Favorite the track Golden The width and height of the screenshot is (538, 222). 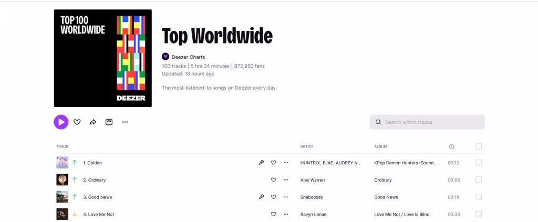[273, 163]
